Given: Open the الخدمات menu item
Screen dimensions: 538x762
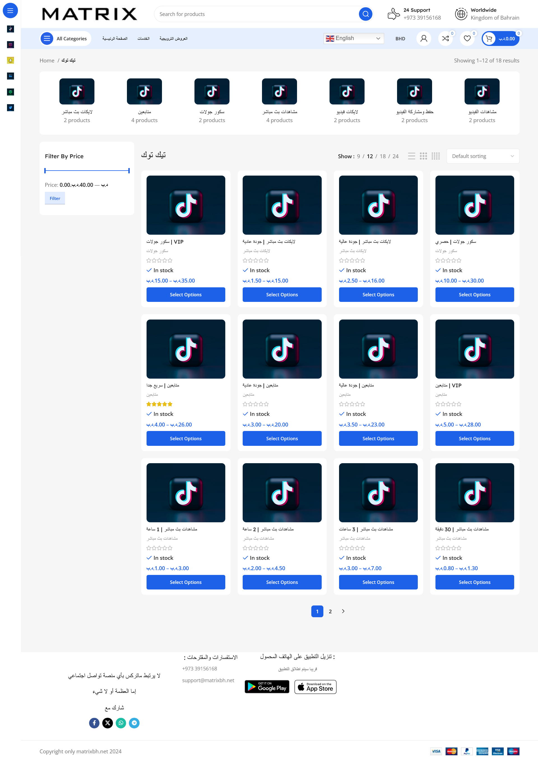Looking at the screenshot, I should (143, 38).
